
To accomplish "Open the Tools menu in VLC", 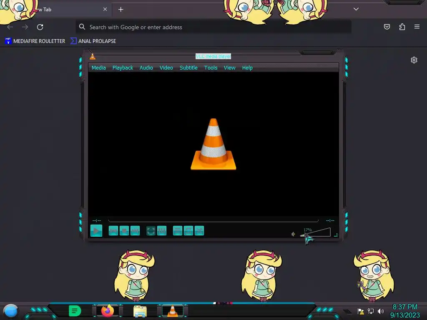I will [211, 68].
